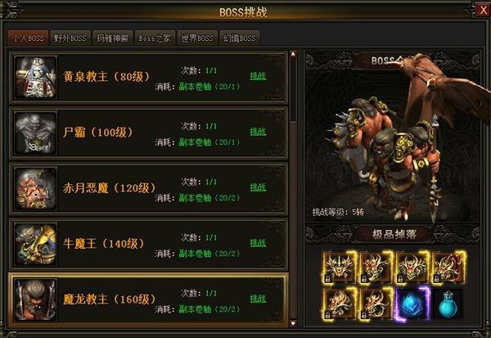Switch to the 野外BOSS tab
Image resolution: width=491 pixels, height=338 pixels.
pyautogui.click(x=70, y=38)
